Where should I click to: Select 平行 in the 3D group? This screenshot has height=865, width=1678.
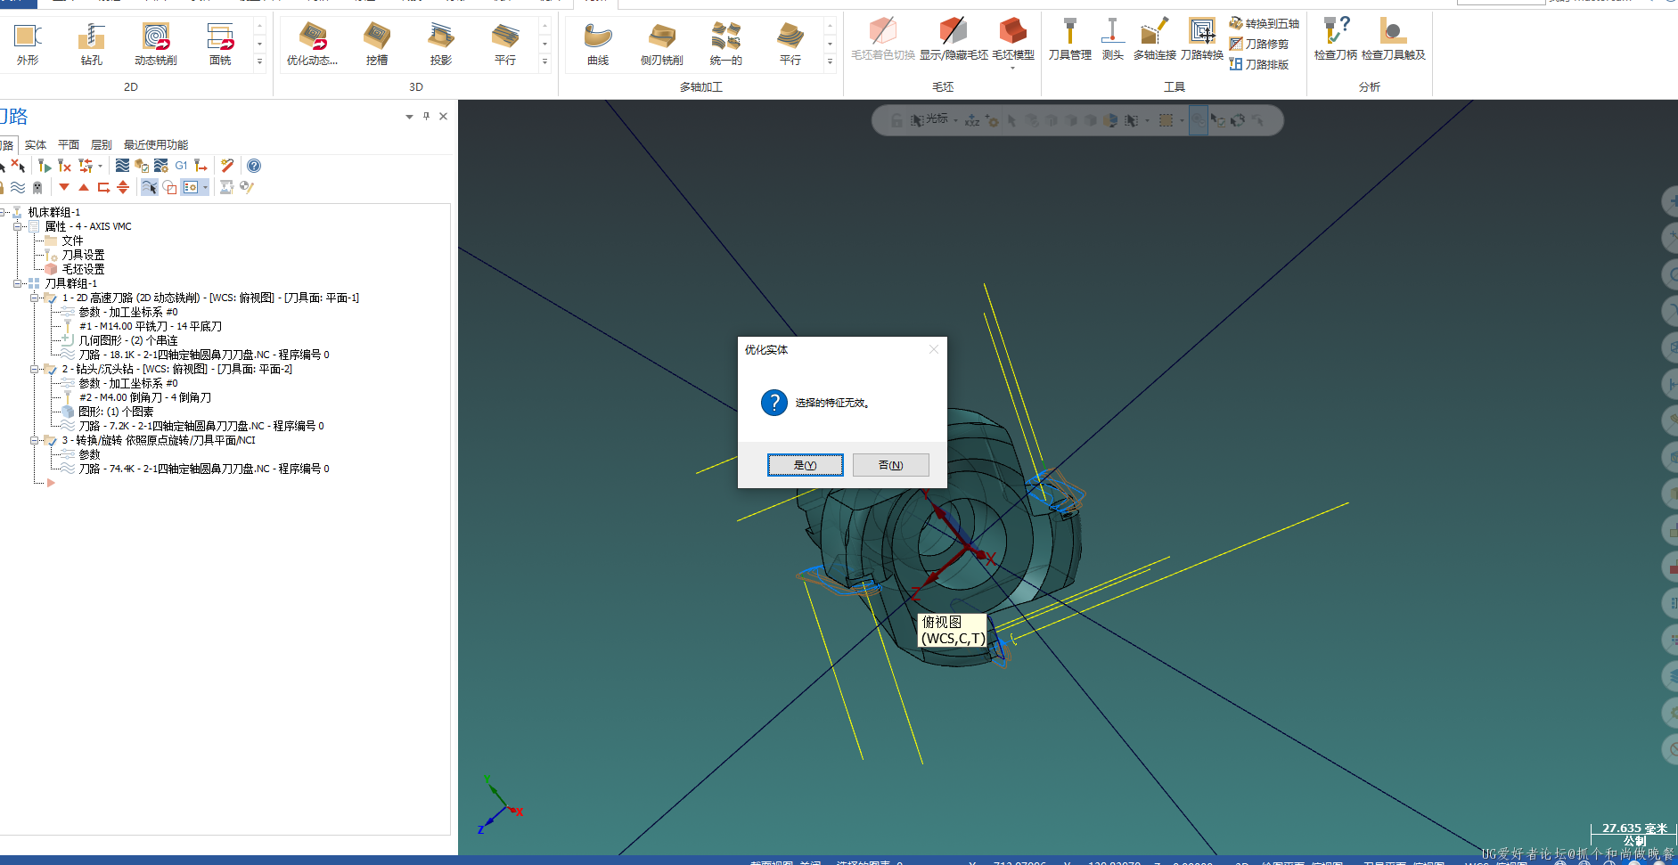(505, 44)
